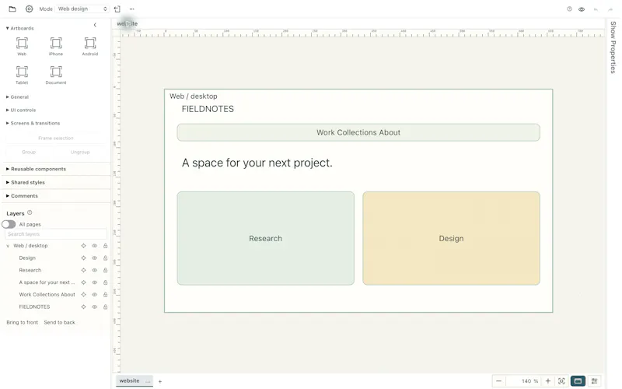Lock the Work Collections About layer
The image size is (622, 389).
pos(106,295)
